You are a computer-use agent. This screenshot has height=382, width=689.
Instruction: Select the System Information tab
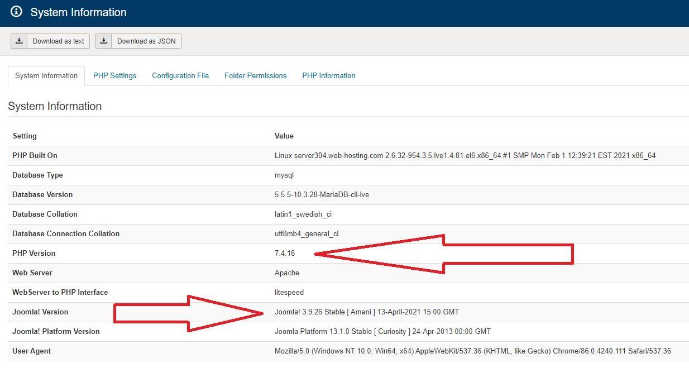(x=46, y=75)
